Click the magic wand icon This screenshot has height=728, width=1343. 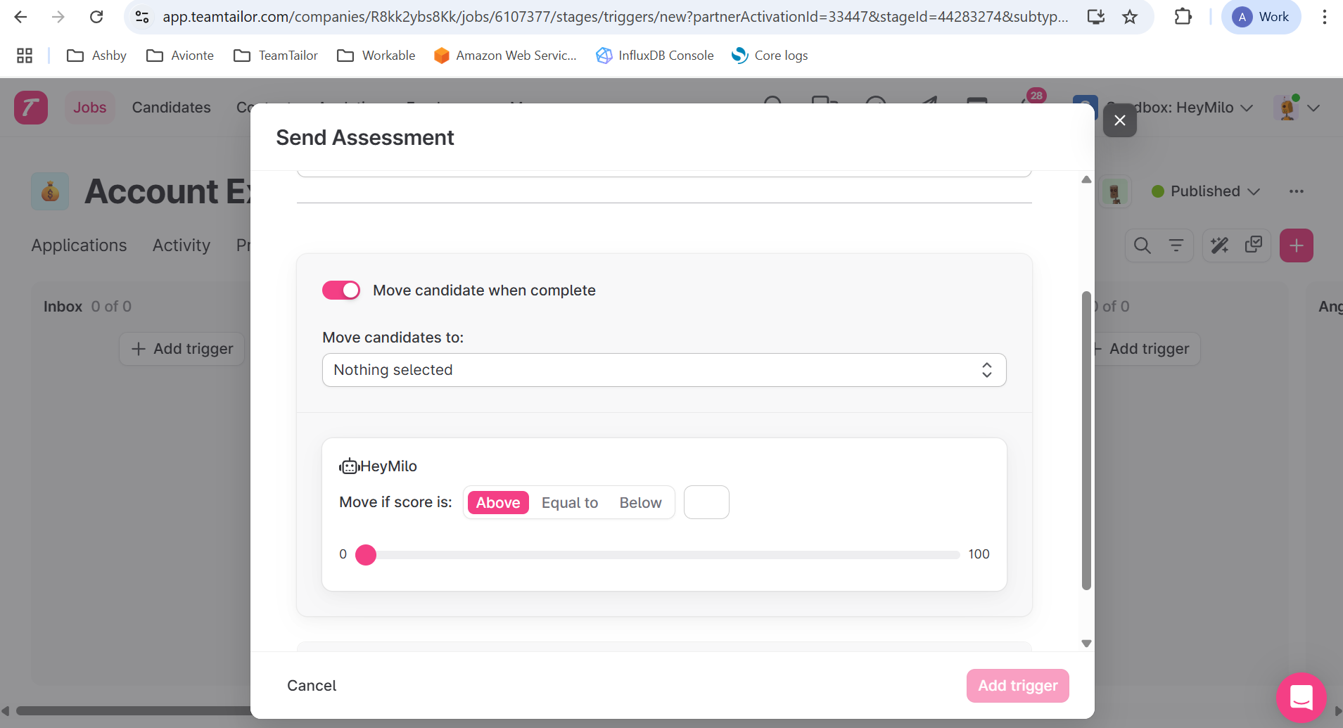click(1220, 245)
